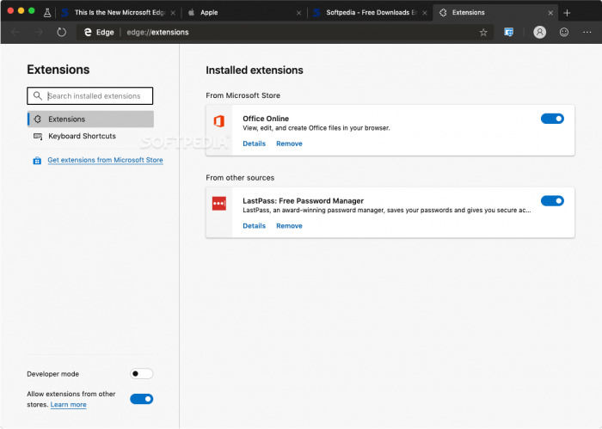Open the browser menu (three dots)
This screenshot has height=429, width=602.
click(x=588, y=32)
